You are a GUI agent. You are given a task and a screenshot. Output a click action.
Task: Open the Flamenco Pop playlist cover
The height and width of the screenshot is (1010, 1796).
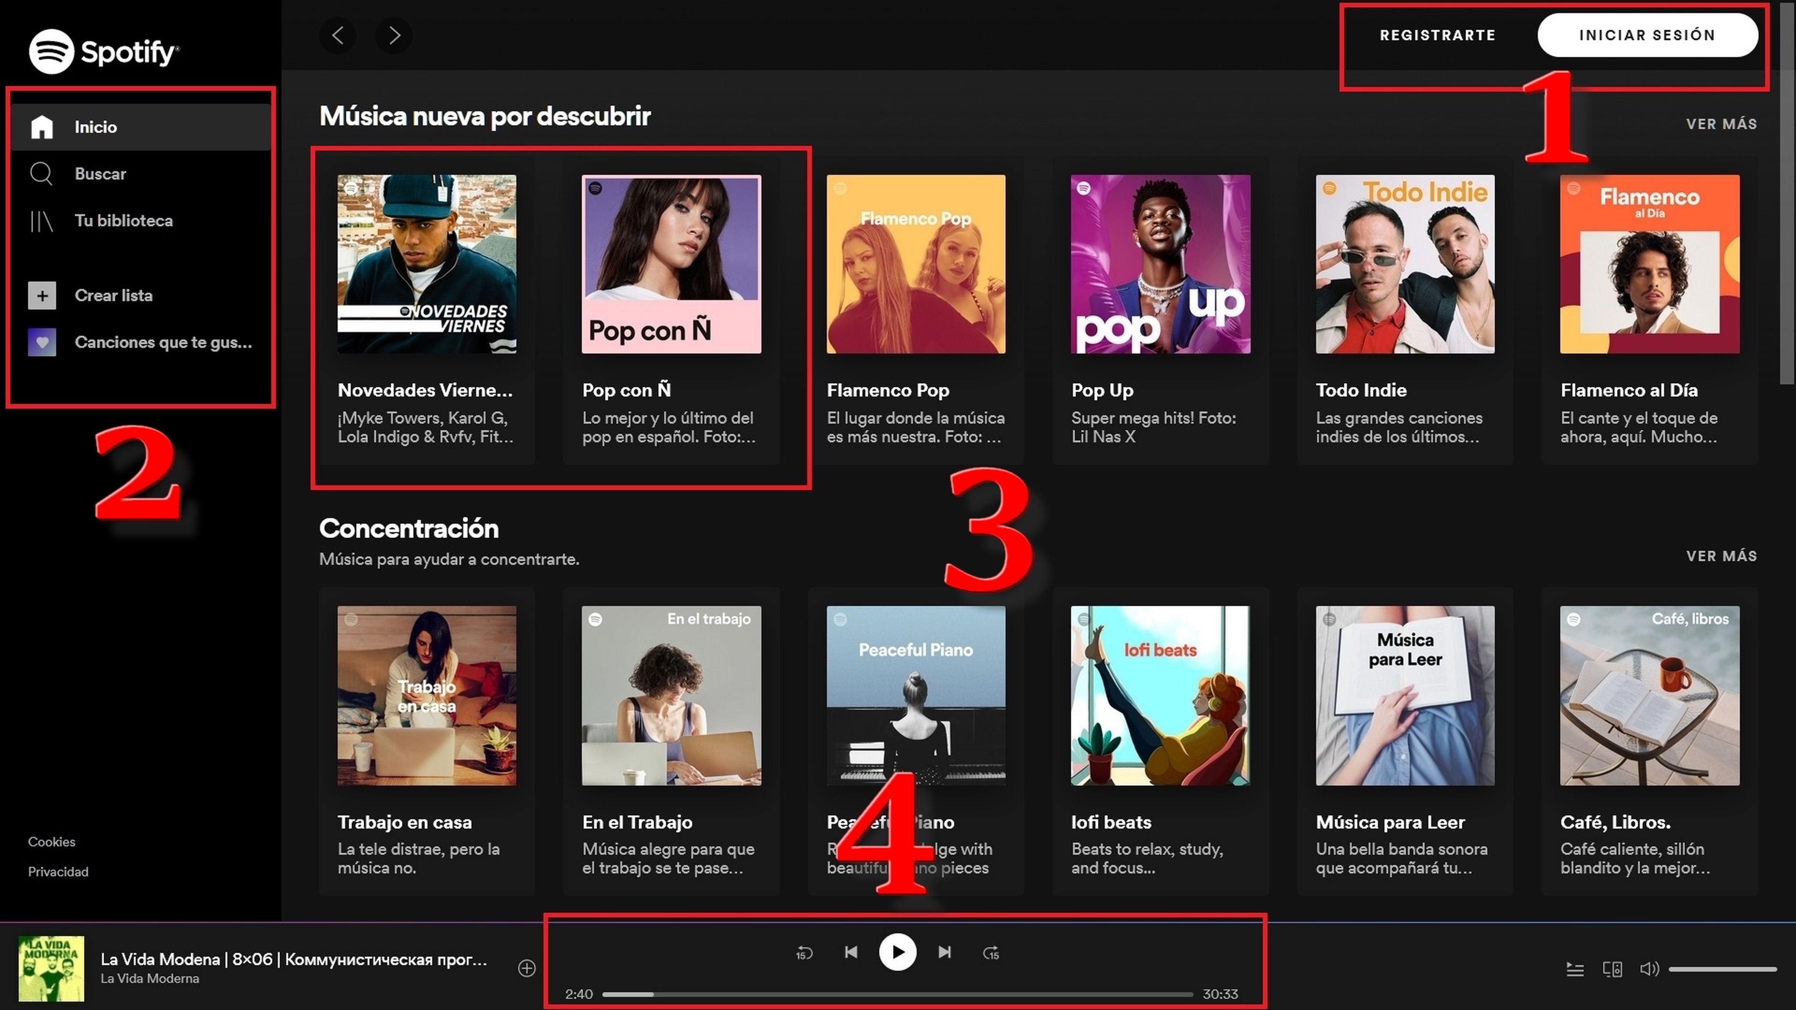pos(916,264)
